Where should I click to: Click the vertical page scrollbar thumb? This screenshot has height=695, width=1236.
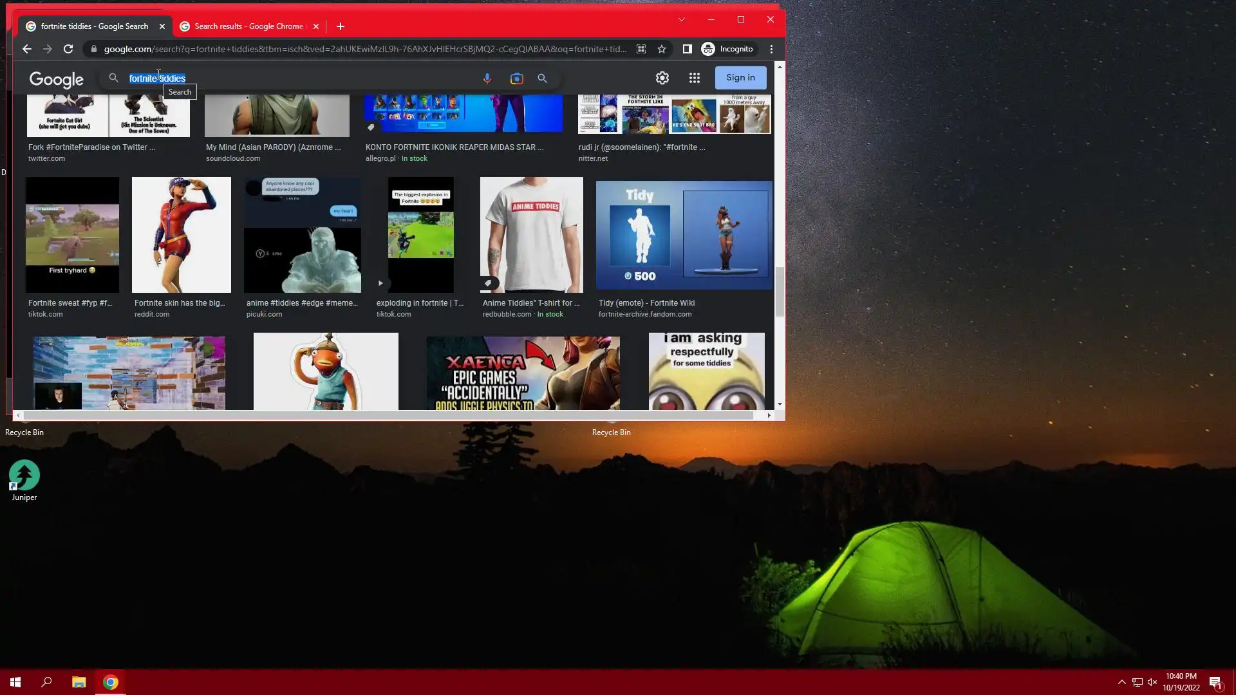point(780,292)
